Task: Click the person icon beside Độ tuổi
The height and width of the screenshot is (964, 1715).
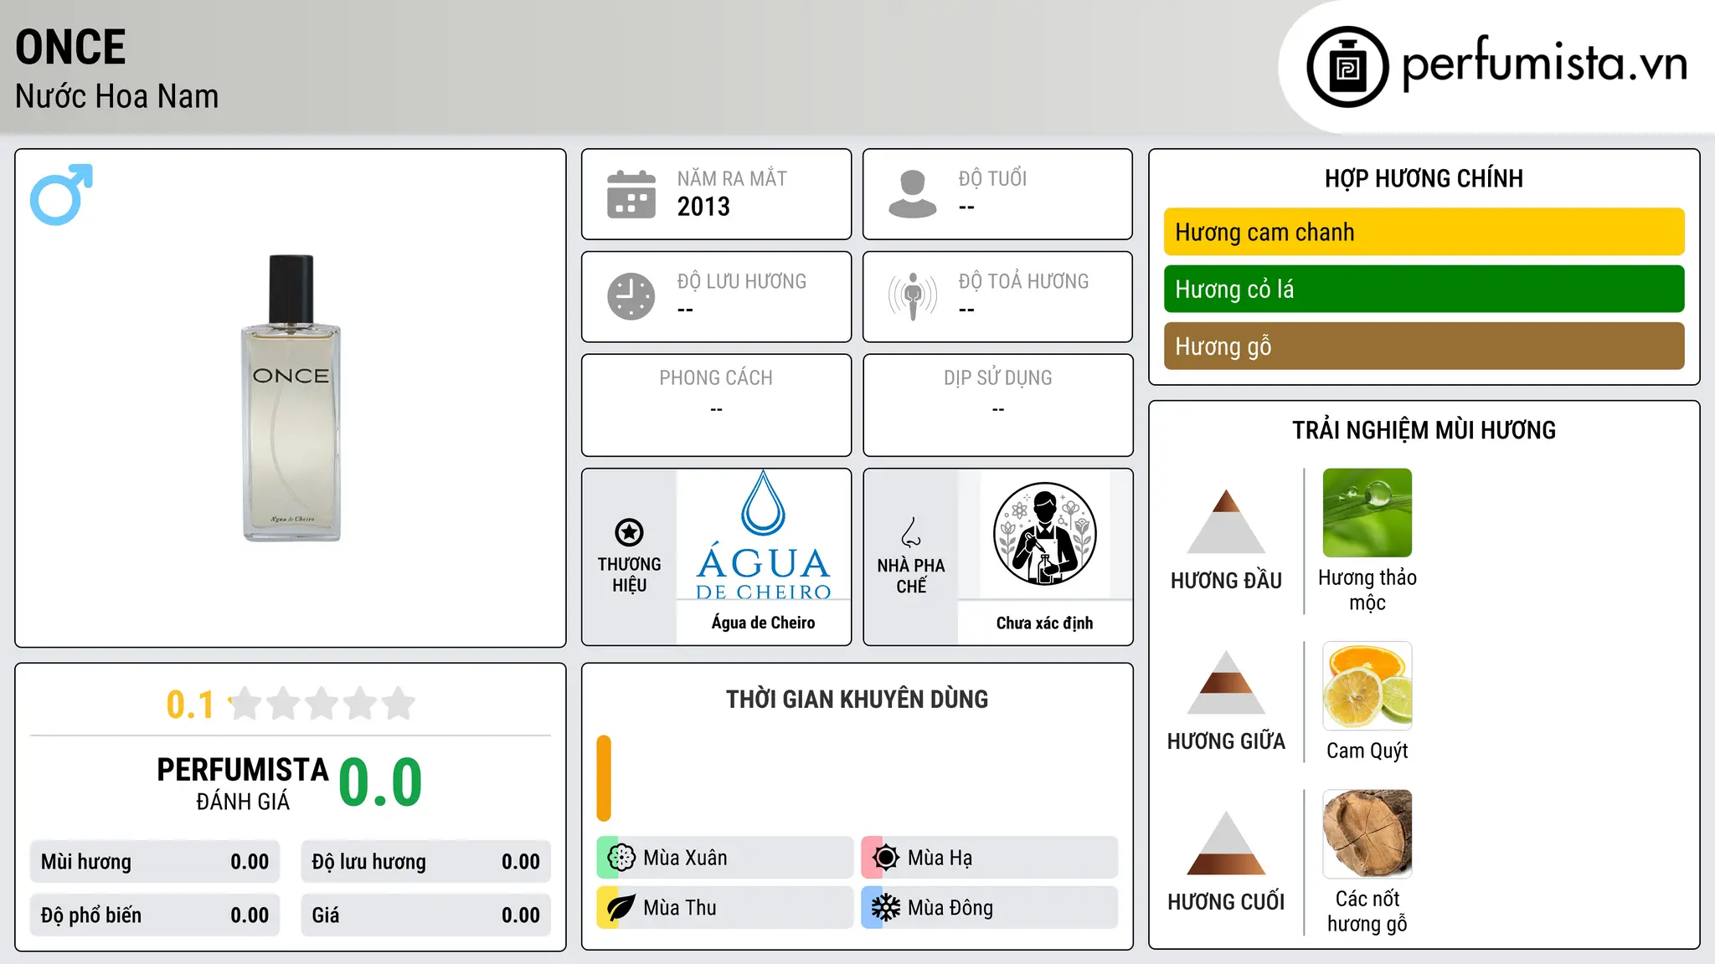Action: (x=913, y=194)
